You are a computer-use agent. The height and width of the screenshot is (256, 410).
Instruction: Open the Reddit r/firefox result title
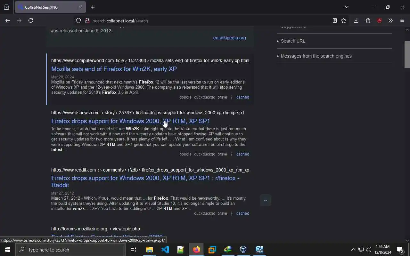pos(145,181)
